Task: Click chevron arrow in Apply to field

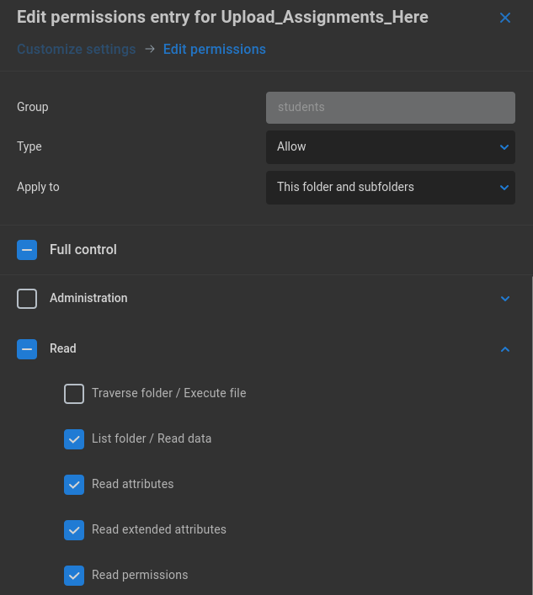Action: (504, 188)
